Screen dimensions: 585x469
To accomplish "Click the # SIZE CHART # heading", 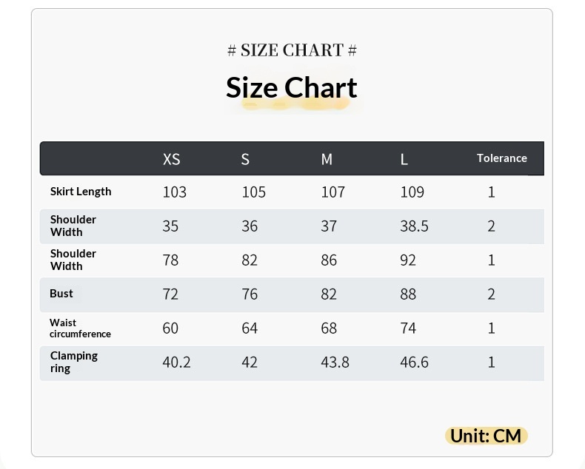I will click(x=292, y=50).
